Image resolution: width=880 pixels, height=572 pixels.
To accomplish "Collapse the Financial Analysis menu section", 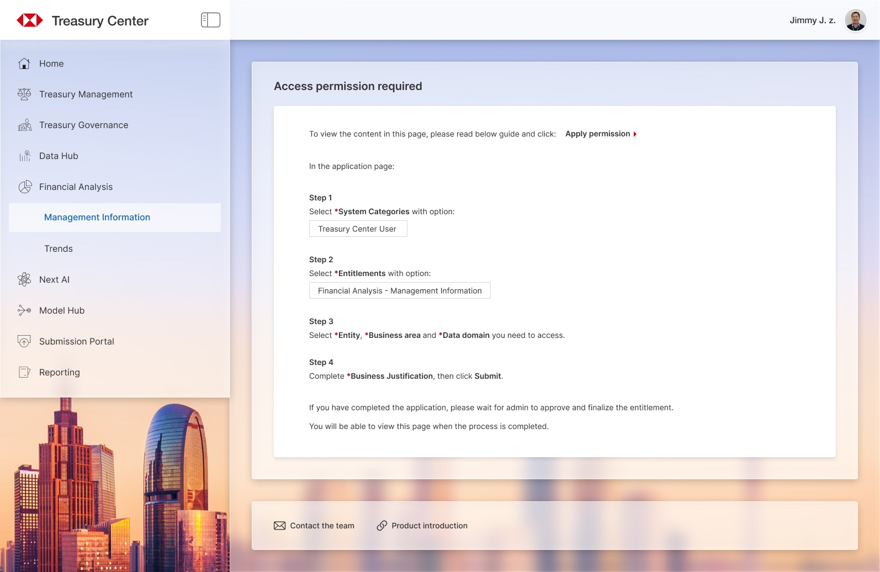I will pyautogui.click(x=76, y=187).
